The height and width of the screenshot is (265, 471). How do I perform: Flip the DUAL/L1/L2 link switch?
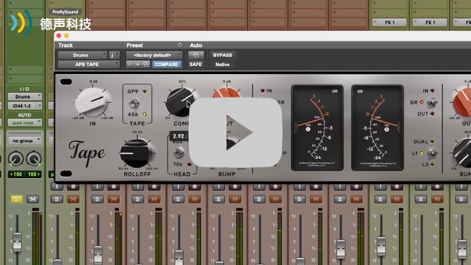pos(433,152)
